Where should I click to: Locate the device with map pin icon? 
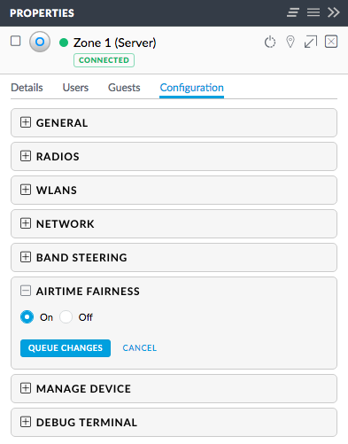(x=290, y=42)
